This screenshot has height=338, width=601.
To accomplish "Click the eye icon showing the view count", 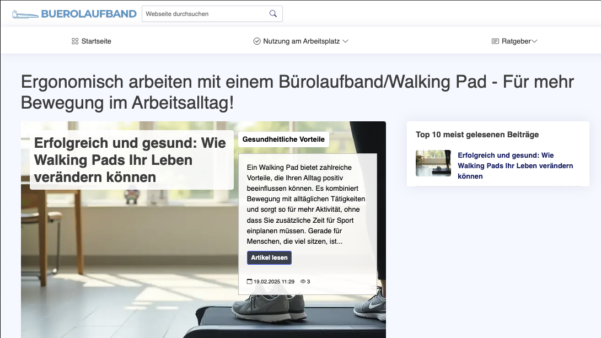I will [x=302, y=281].
